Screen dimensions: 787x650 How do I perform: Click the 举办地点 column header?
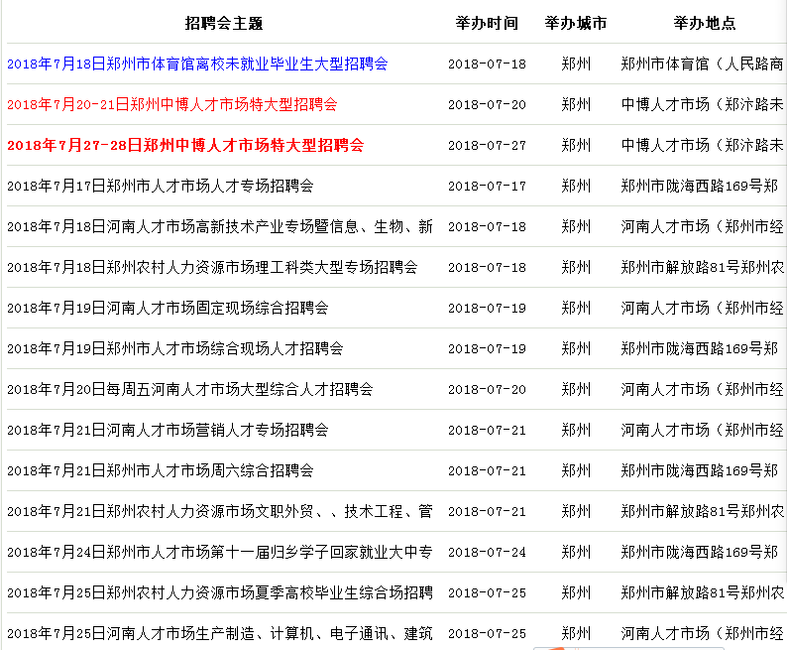[705, 23]
